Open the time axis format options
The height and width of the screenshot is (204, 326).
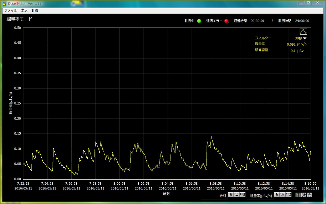point(243,195)
